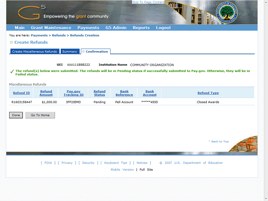Screen dimensions: 268x201
Task: Click refund ID R1603158447 cell
Action: [x=22, y=102]
